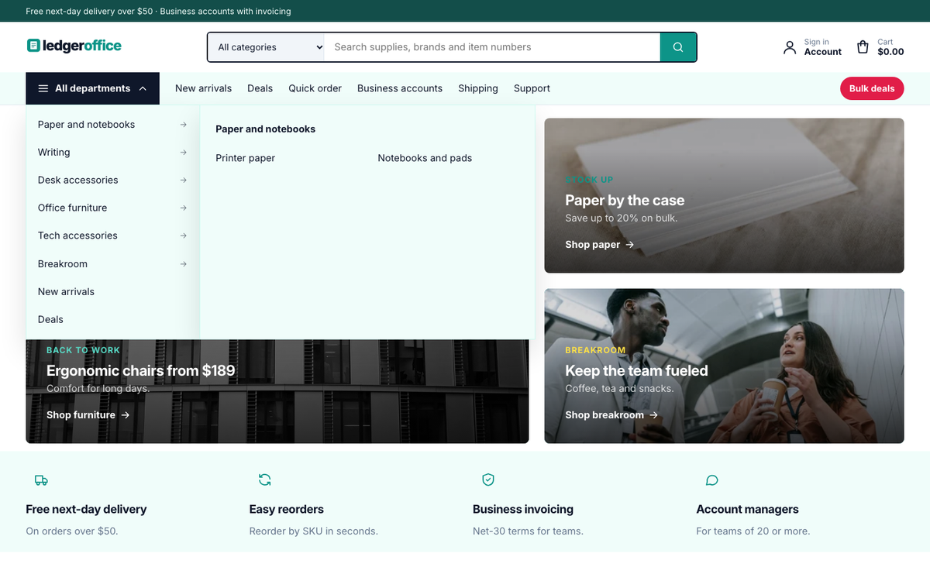Click the Free next-day delivery heading
The width and height of the screenshot is (930, 581).
86,509
